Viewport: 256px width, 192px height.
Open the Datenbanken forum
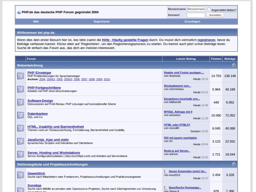[x=37, y=114]
